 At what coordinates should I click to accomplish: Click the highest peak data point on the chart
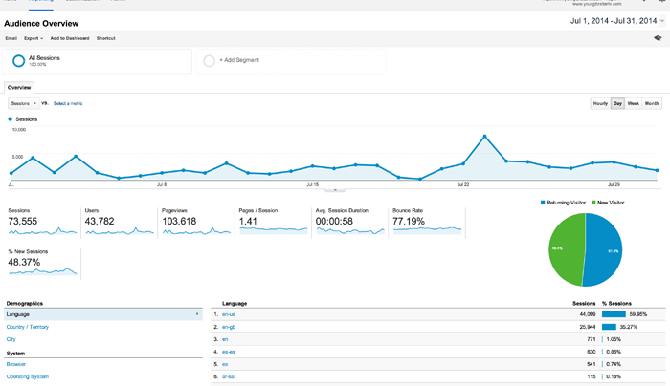click(484, 137)
